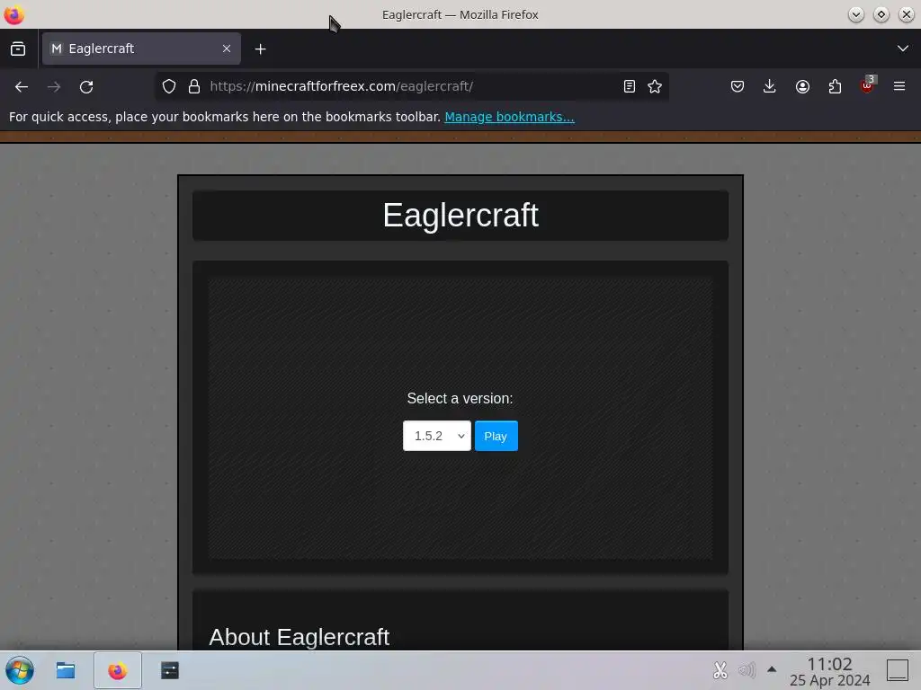Open the Firefox hamburger menu

899,87
